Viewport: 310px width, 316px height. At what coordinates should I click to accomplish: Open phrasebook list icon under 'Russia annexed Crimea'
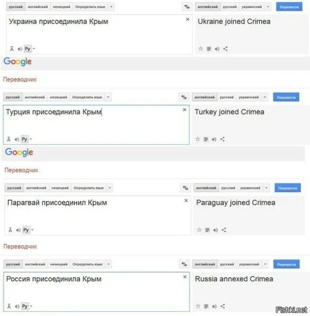pyautogui.click(x=206, y=307)
